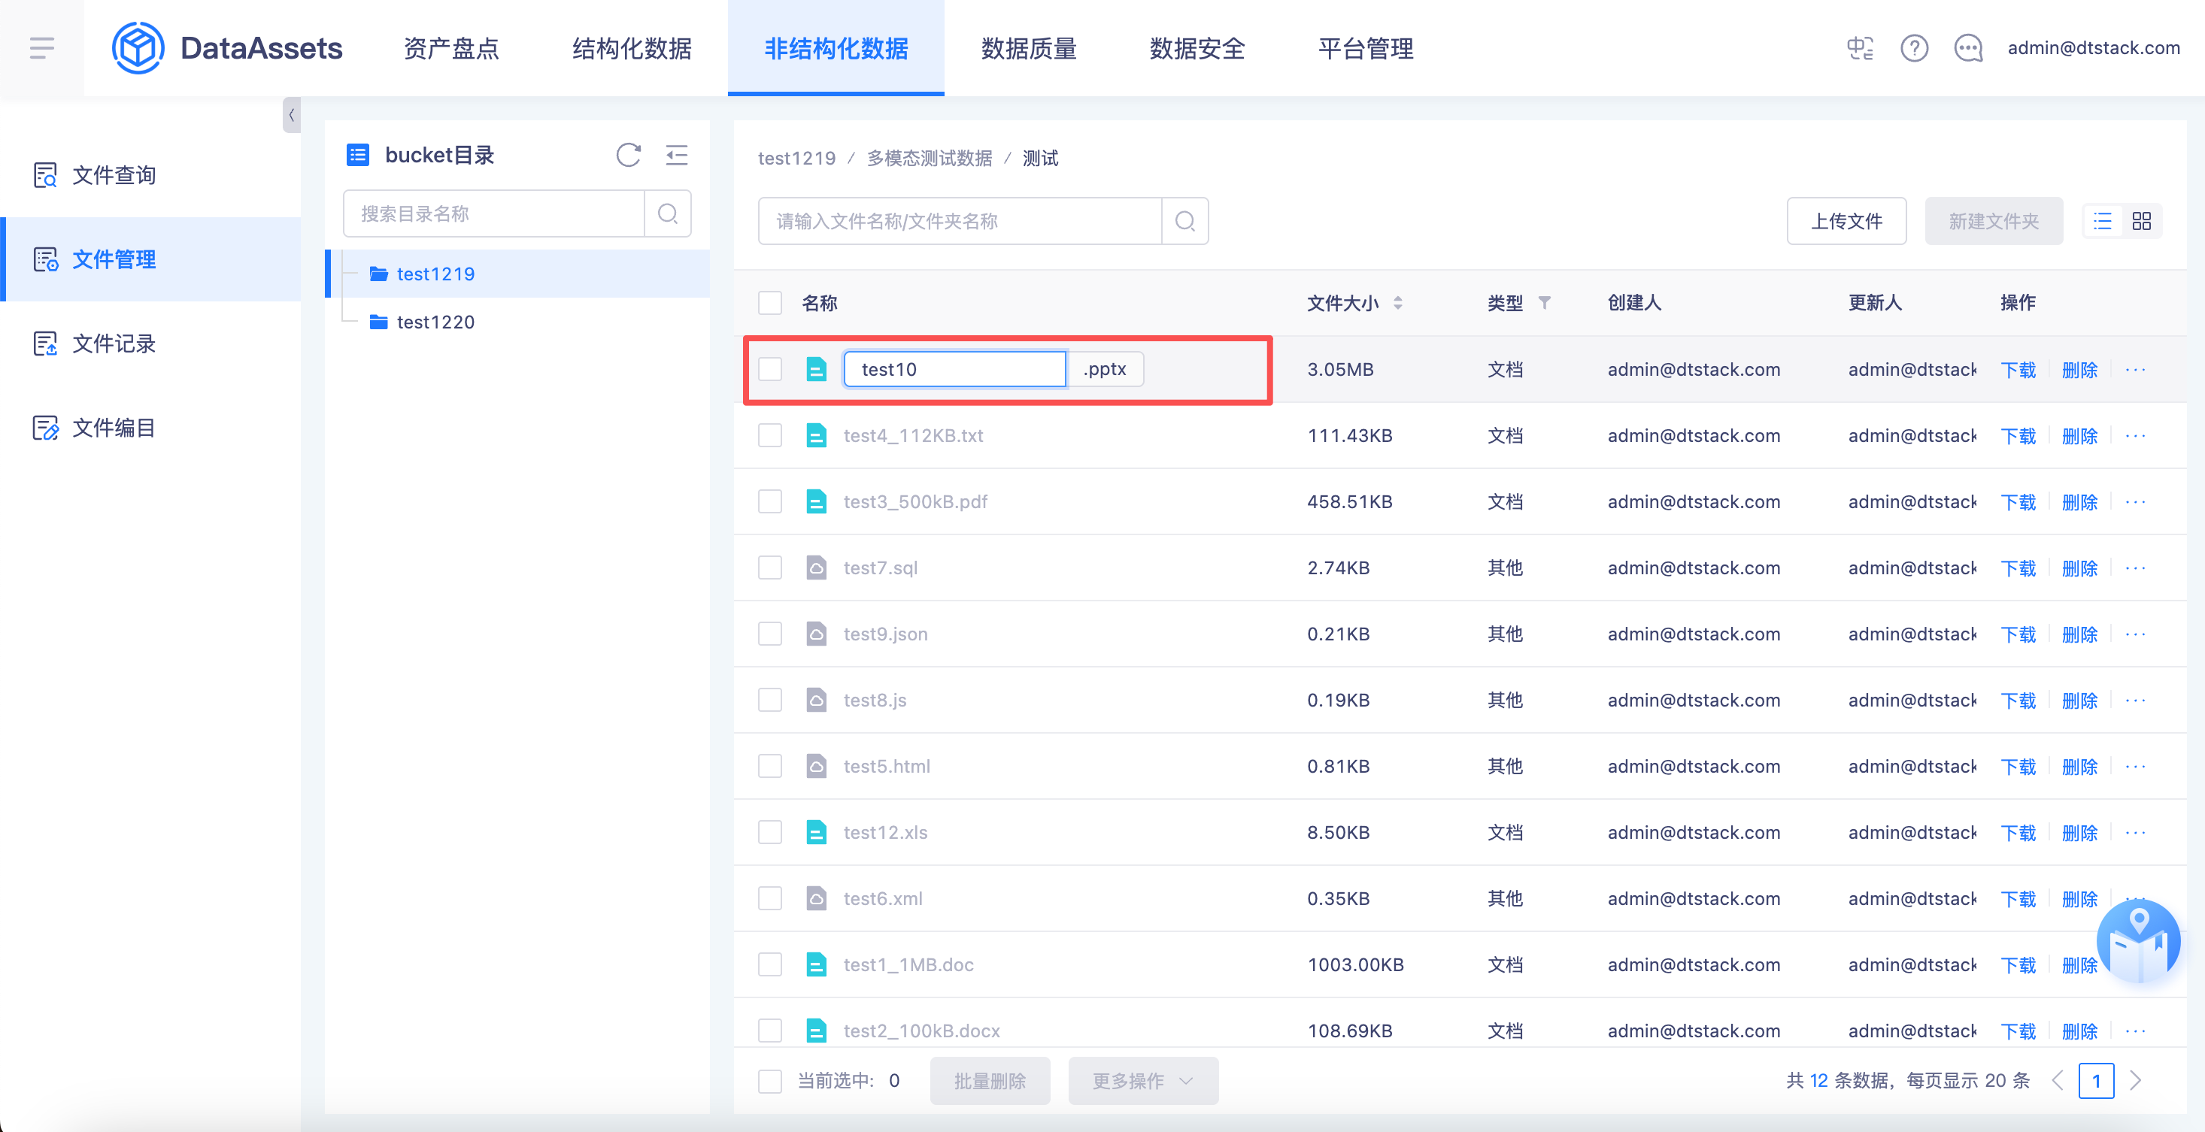Open the language switch icon in header
Screen dimensions: 2205x1132
point(1859,48)
